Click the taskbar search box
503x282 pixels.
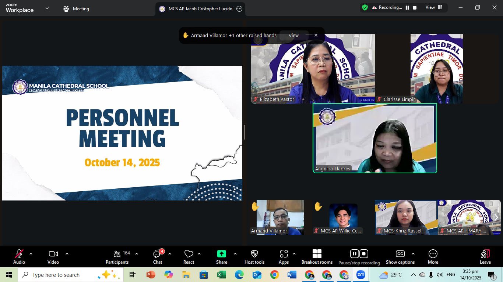(70, 275)
